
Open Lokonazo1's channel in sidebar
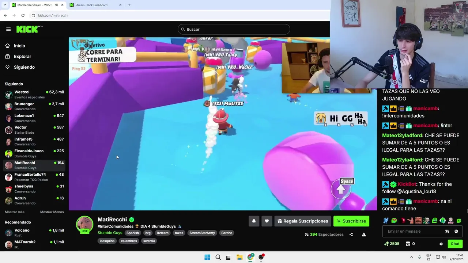[34, 118]
